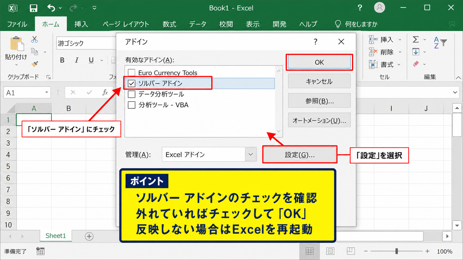Switch to Page Layout view icon
Screen dimensions: 463x260
[330, 251]
